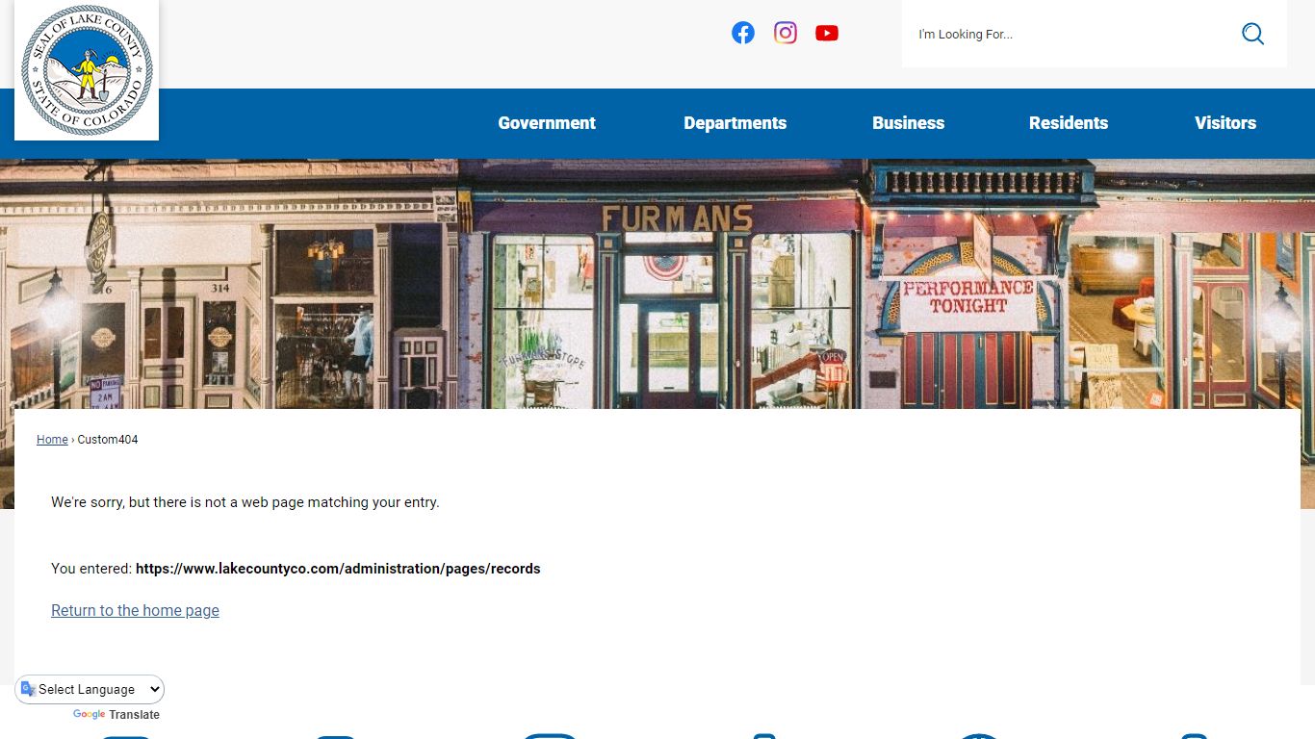Visit the YouTube channel icon

[826, 33]
